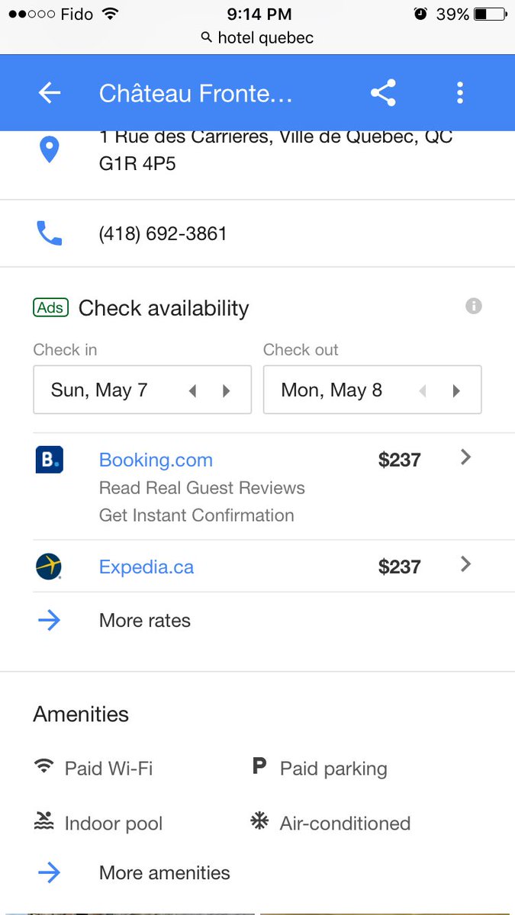Move check-in date forward one day

[226, 391]
